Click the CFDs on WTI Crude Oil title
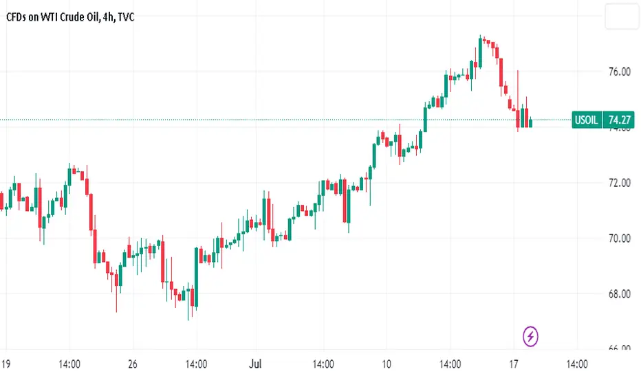Viewport: 641px width, 378px height. 53,17
